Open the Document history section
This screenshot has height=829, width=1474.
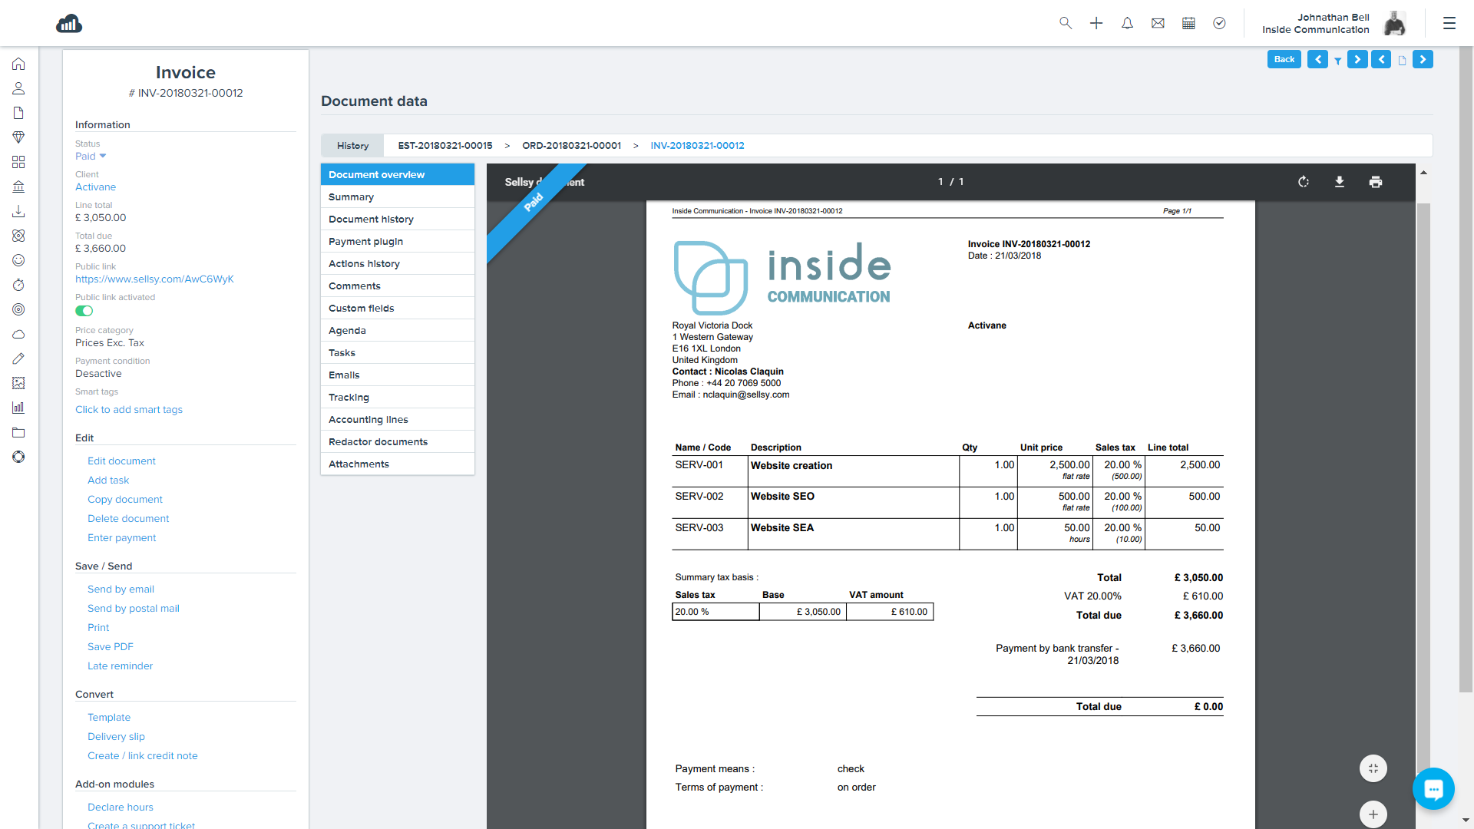371,220
